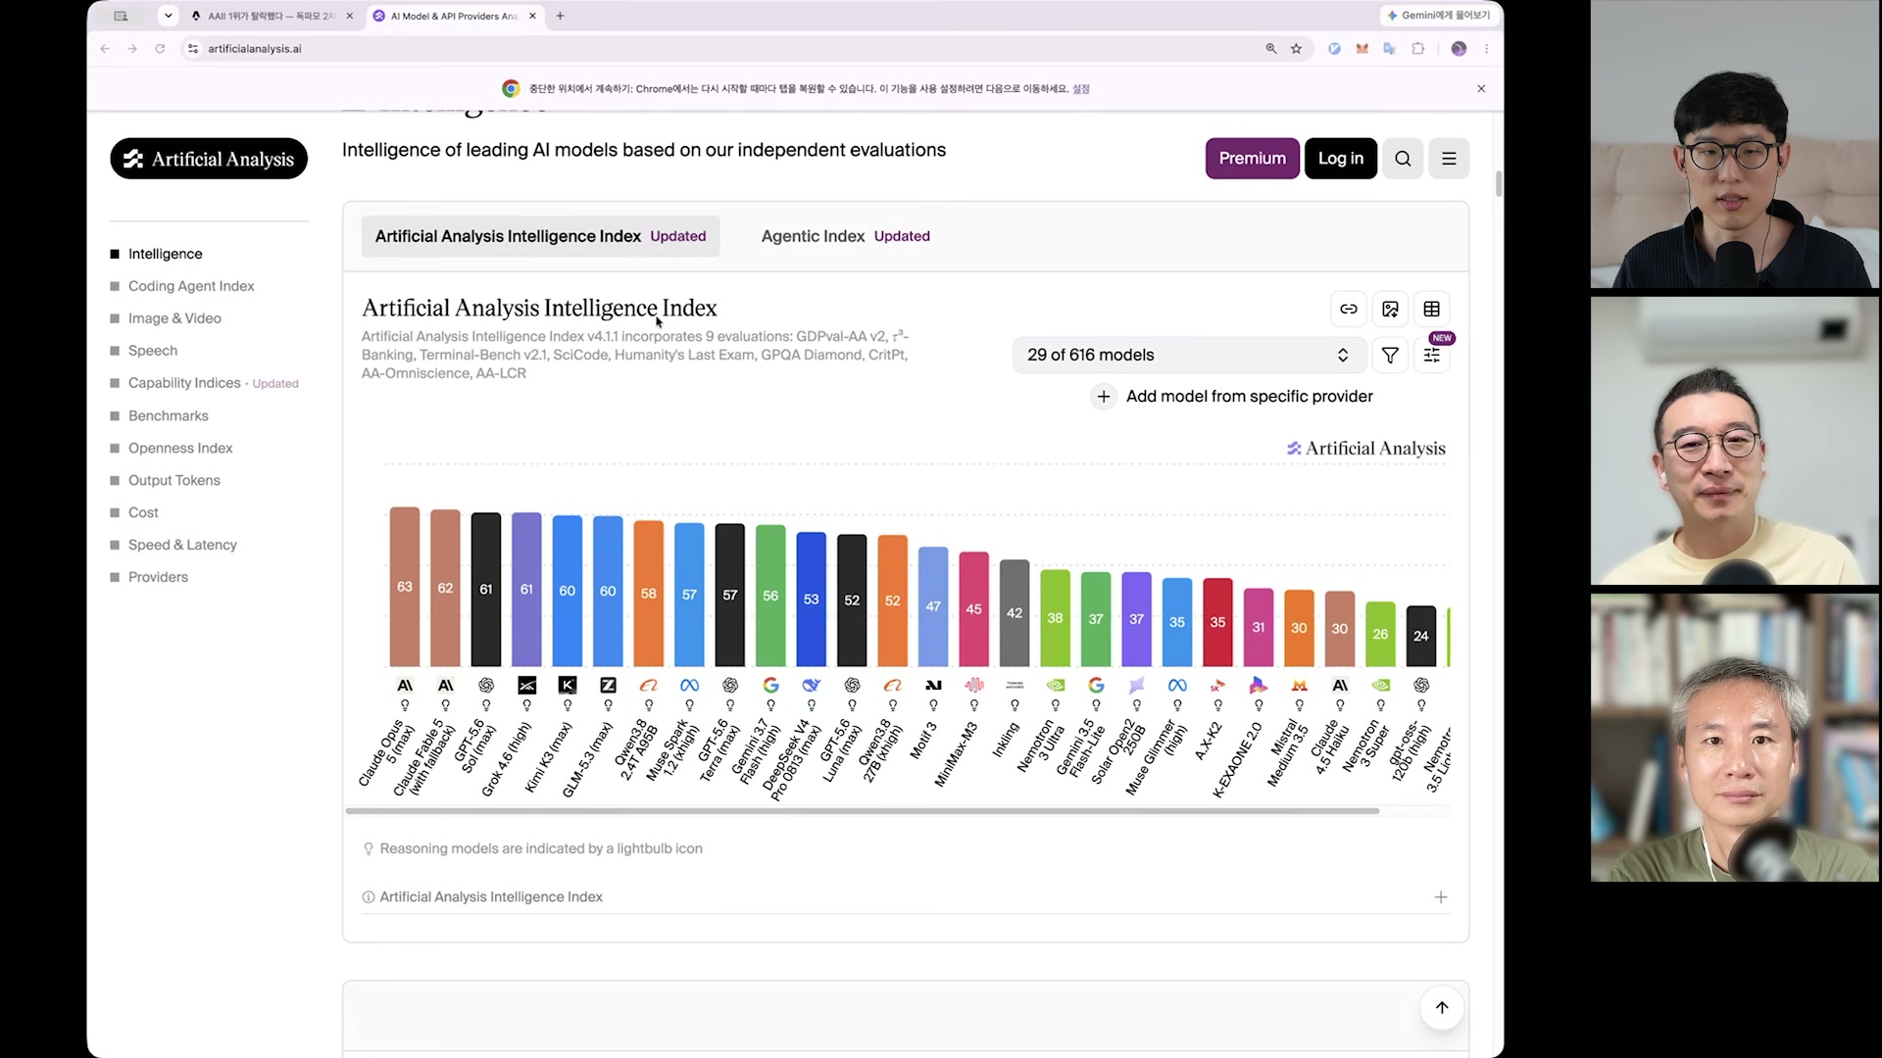1882x1058 pixels.
Task: Click the Kimi K3 provider logo
Action: tap(568, 686)
